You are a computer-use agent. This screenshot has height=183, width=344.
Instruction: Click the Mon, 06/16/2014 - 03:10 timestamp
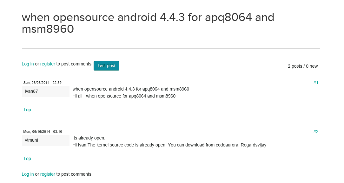coord(43,132)
